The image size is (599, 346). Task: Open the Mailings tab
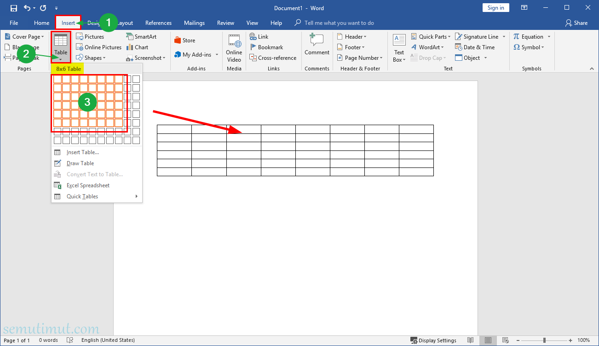(194, 23)
